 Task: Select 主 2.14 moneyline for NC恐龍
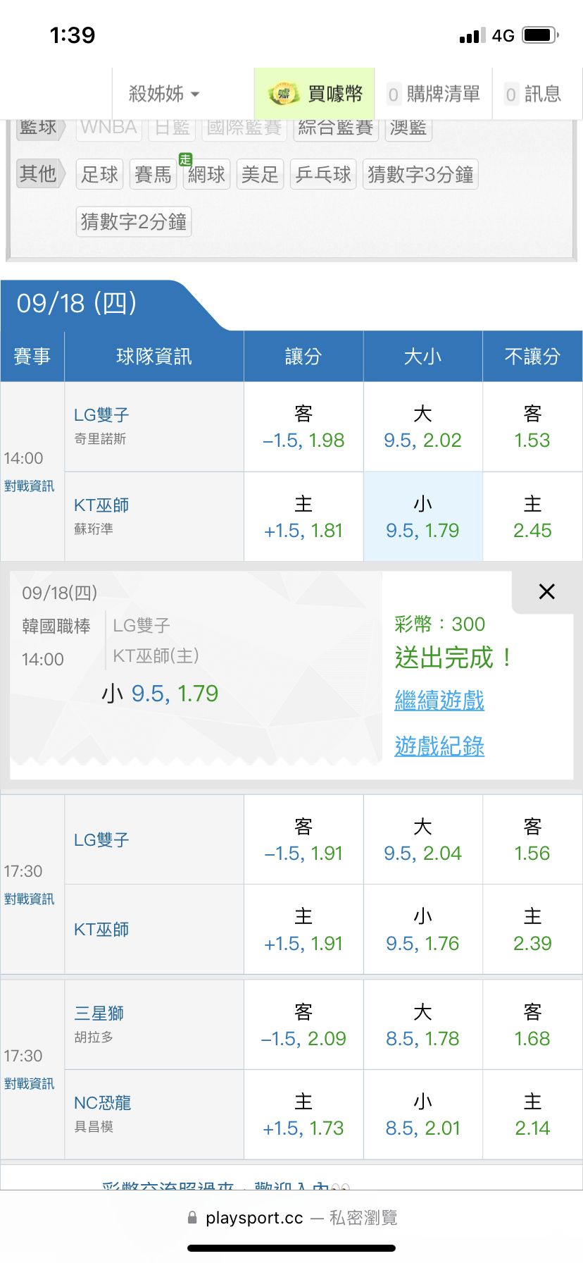coord(532,1115)
